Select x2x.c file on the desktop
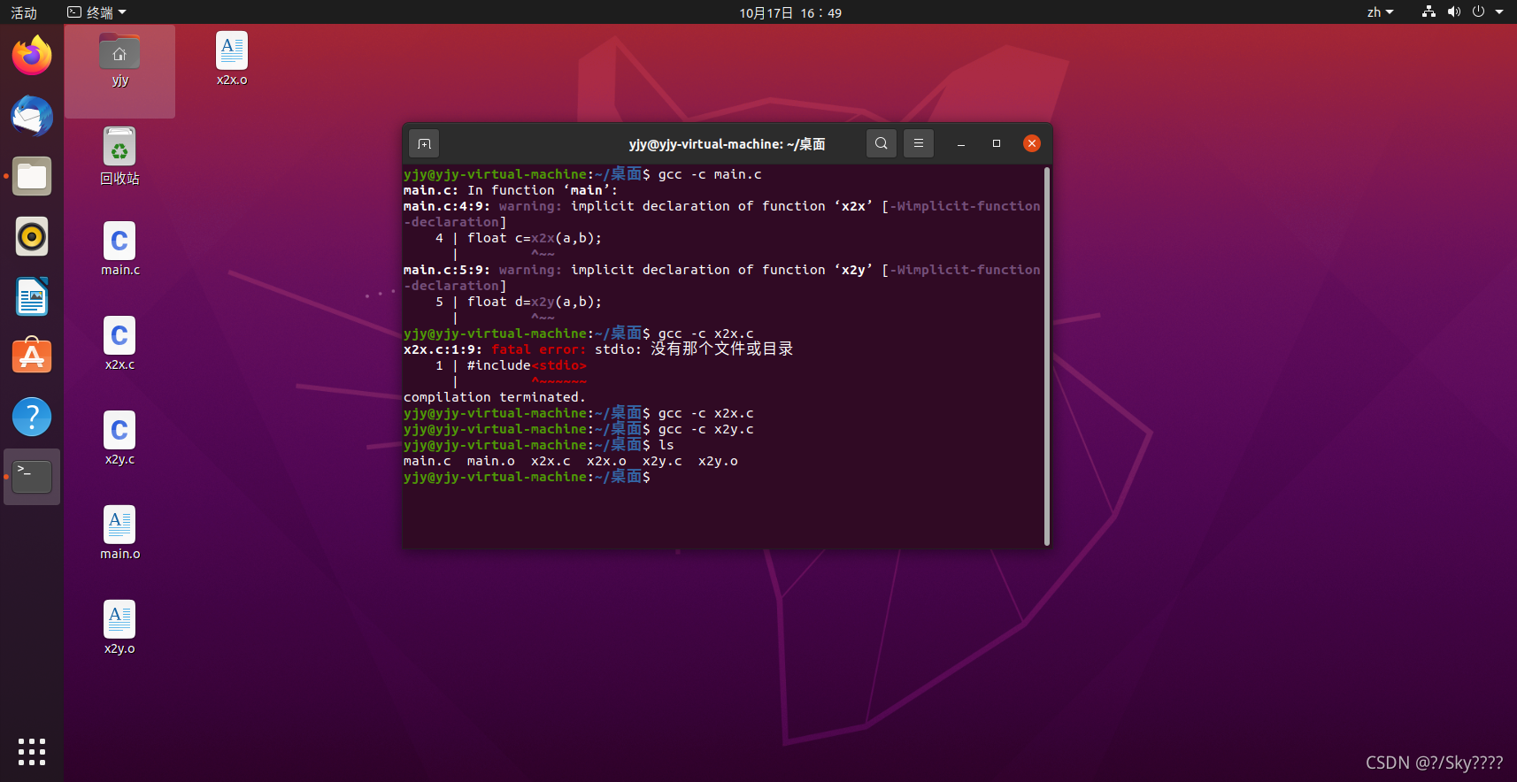The height and width of the screenshot is (782, 1517). pos(119,343)
